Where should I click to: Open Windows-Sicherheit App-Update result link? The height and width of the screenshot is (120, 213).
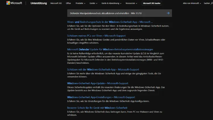[x=97, y=83]
